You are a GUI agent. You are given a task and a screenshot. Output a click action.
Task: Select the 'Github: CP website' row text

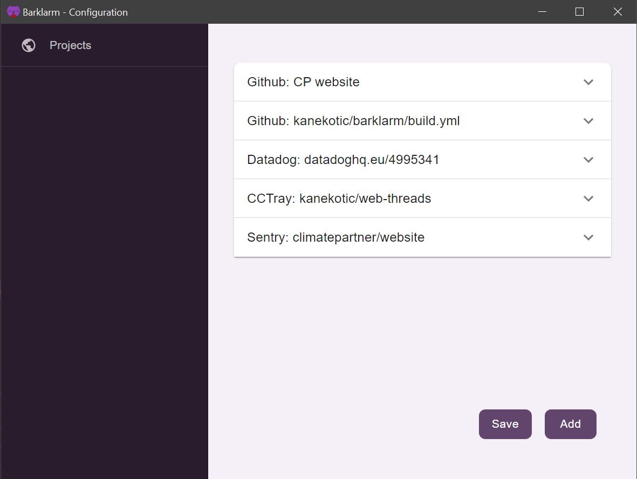303,82
